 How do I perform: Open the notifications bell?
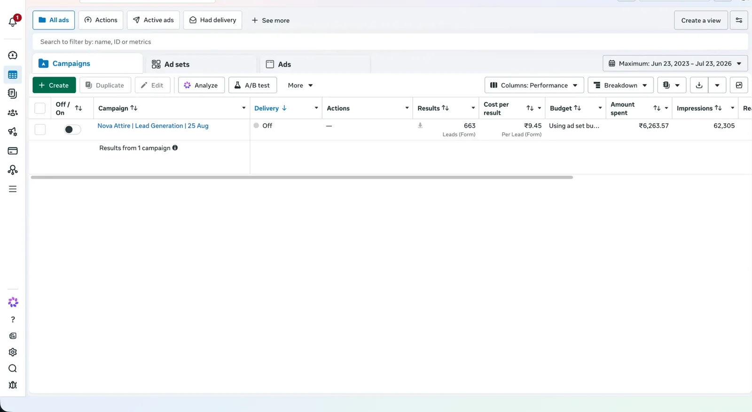pos(13,22)
